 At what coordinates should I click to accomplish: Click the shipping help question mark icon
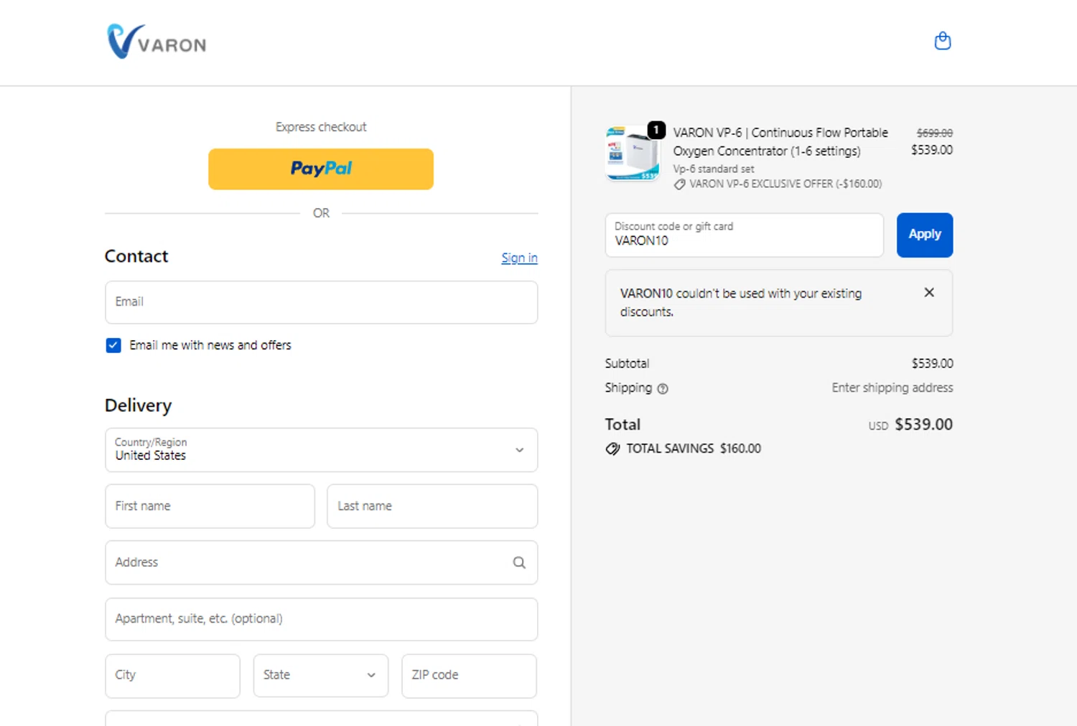tap(663, 389)
